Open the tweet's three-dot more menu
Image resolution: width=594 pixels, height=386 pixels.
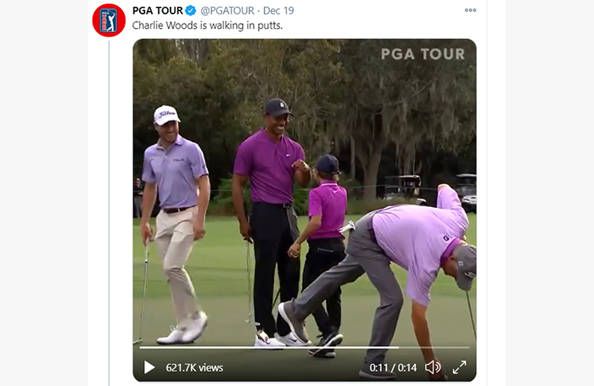coord(470,10)
